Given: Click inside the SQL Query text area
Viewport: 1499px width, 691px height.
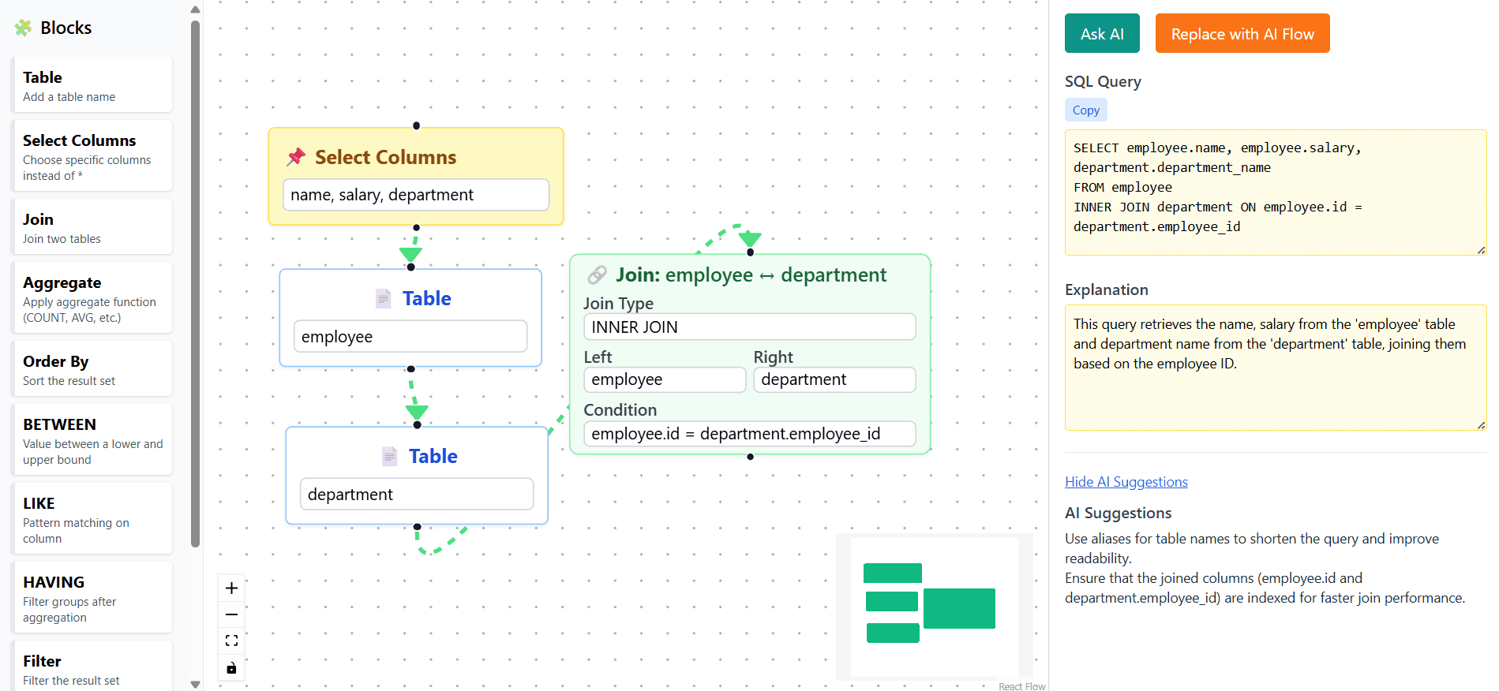Looking at the screenshot, I should point(1276,192).
